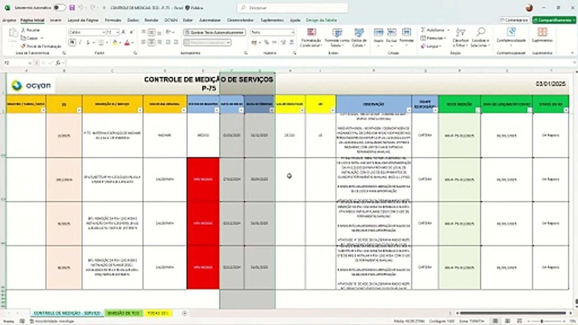Screen dimensions: 578x325
Task: Open the font name dropdown
Action: pos(103,32)
